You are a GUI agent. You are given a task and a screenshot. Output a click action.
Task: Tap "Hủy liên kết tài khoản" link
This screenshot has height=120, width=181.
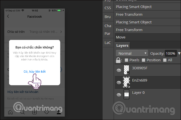[23, 92]
